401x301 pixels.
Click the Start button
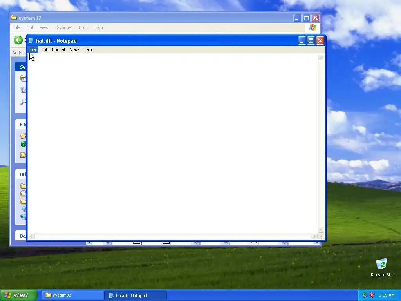click(18, 295)
